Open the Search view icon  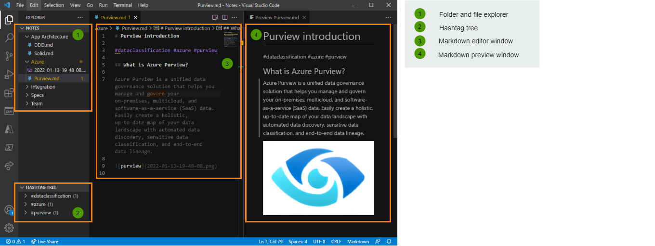pyautogui.click(x=9, y=38)
